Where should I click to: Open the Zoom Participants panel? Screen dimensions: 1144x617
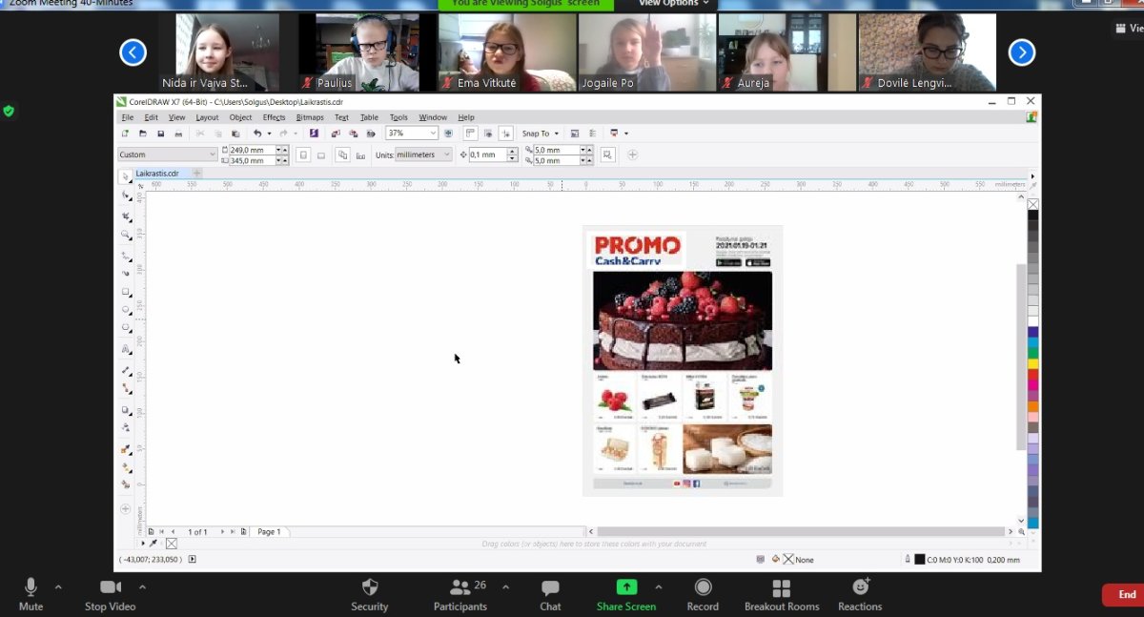click(x=460, y=594)
